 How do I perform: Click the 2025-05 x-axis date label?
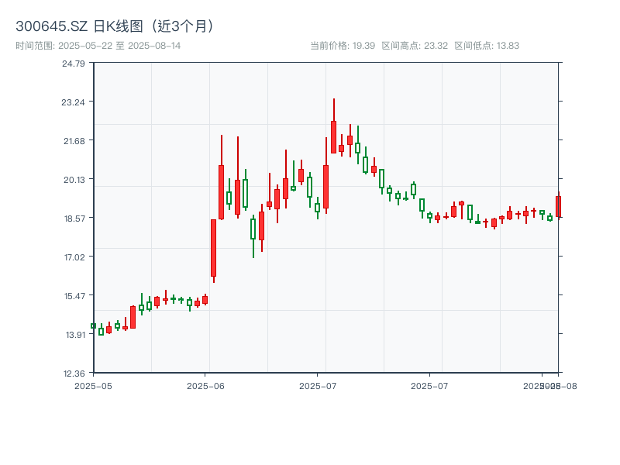click(93, 385)
